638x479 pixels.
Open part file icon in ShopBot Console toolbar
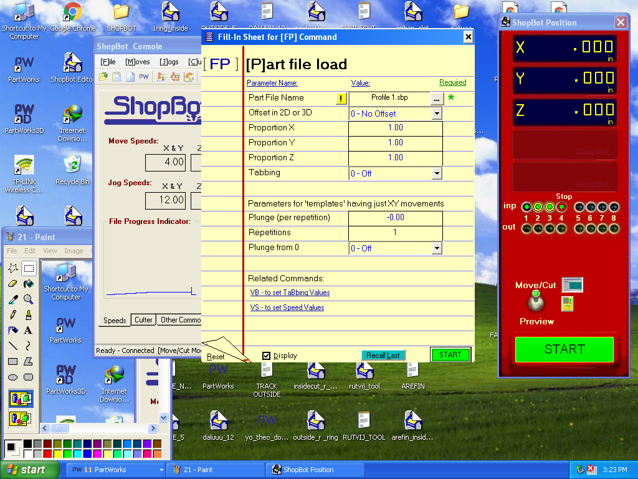click(x=103, y=77)
